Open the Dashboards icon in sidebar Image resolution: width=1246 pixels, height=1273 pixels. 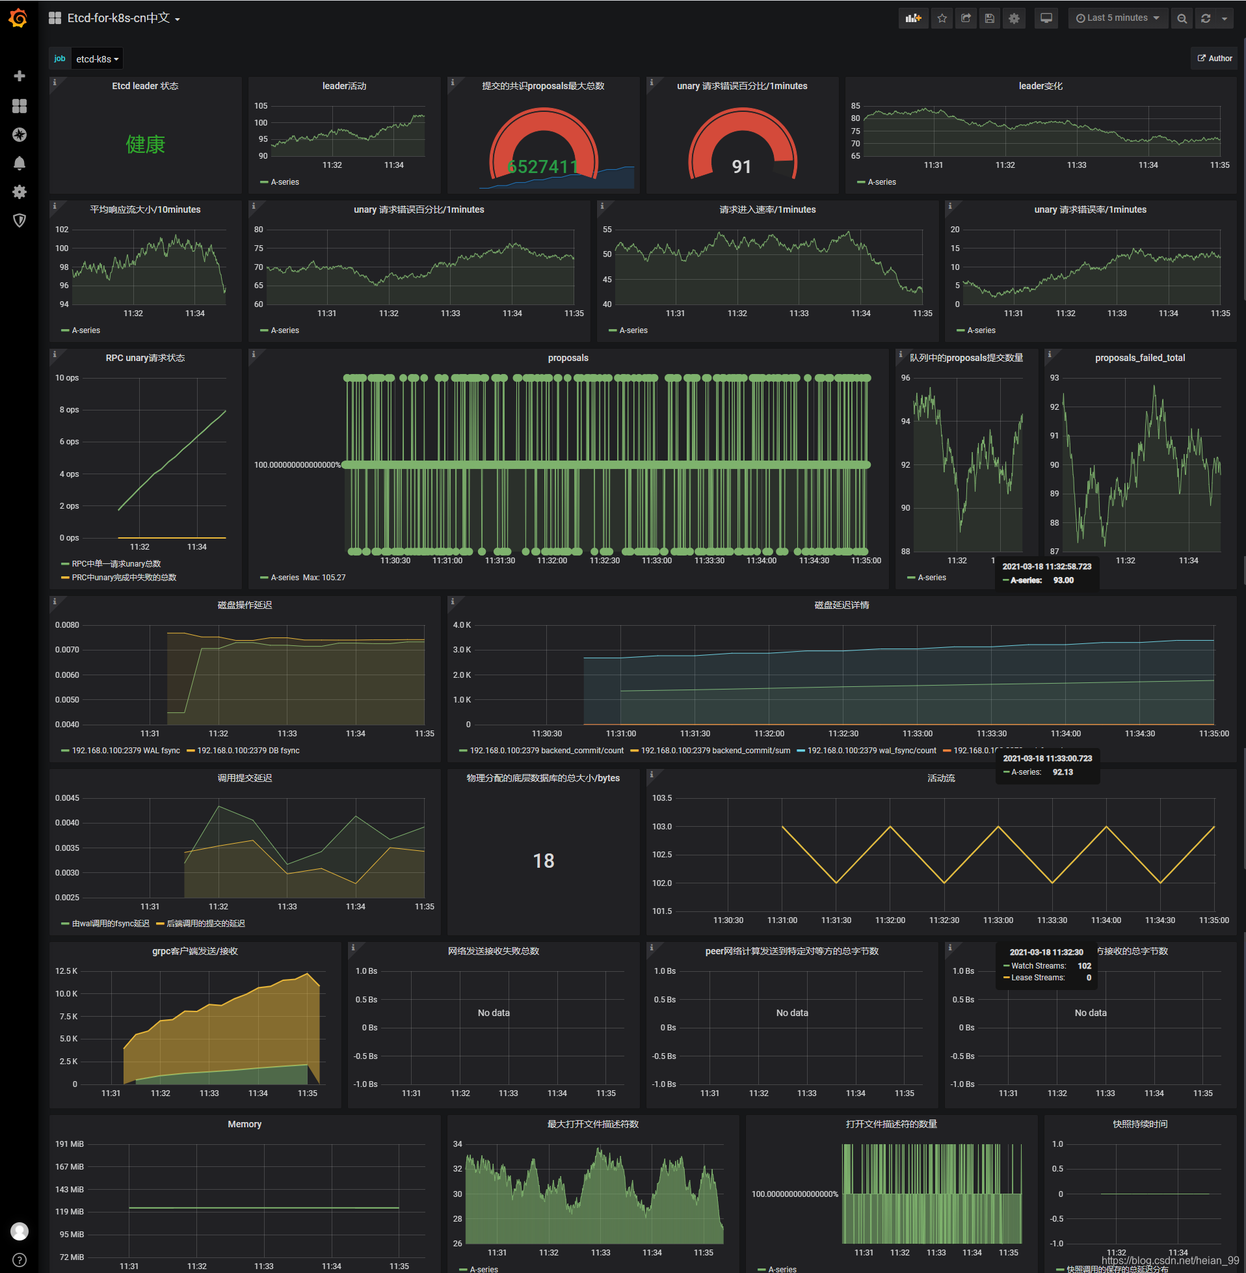click(x=20, y=105)
